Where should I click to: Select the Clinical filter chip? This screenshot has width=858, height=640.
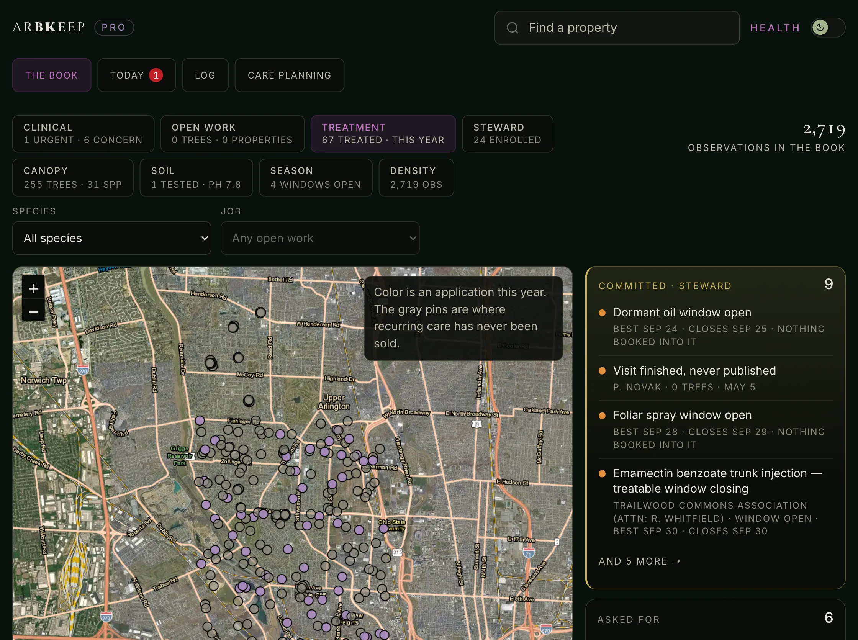point(83,134)
